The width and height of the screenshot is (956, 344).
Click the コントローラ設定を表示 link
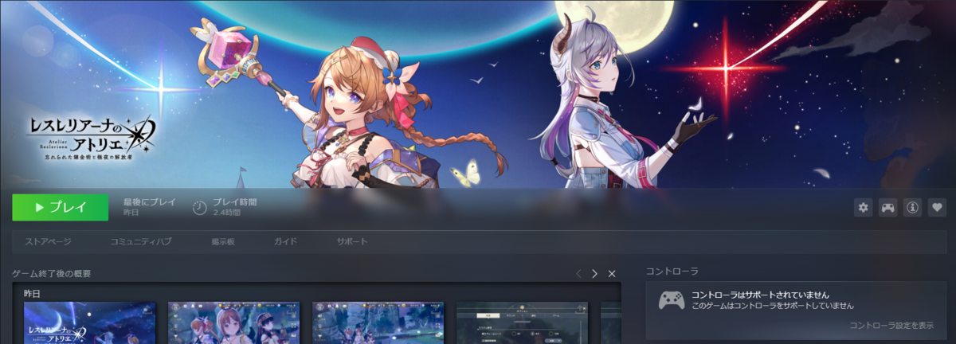click(891, 325)
